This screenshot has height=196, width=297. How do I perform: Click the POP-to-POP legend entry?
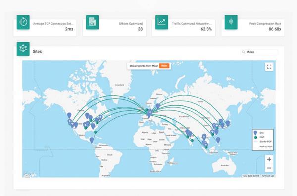[263, 147]
